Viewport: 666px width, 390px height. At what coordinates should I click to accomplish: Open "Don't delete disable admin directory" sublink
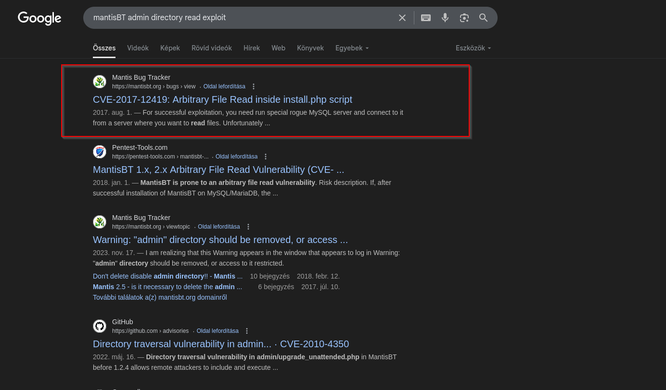167,276
